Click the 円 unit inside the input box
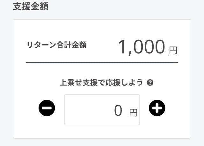This screenshot has width=204, height=146. [x=133, y=112]
